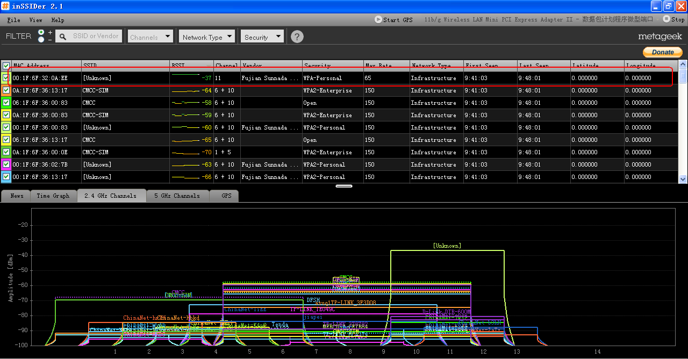Open the filter help question mark icon
The image size is (688, 359).
click(297, 37)
